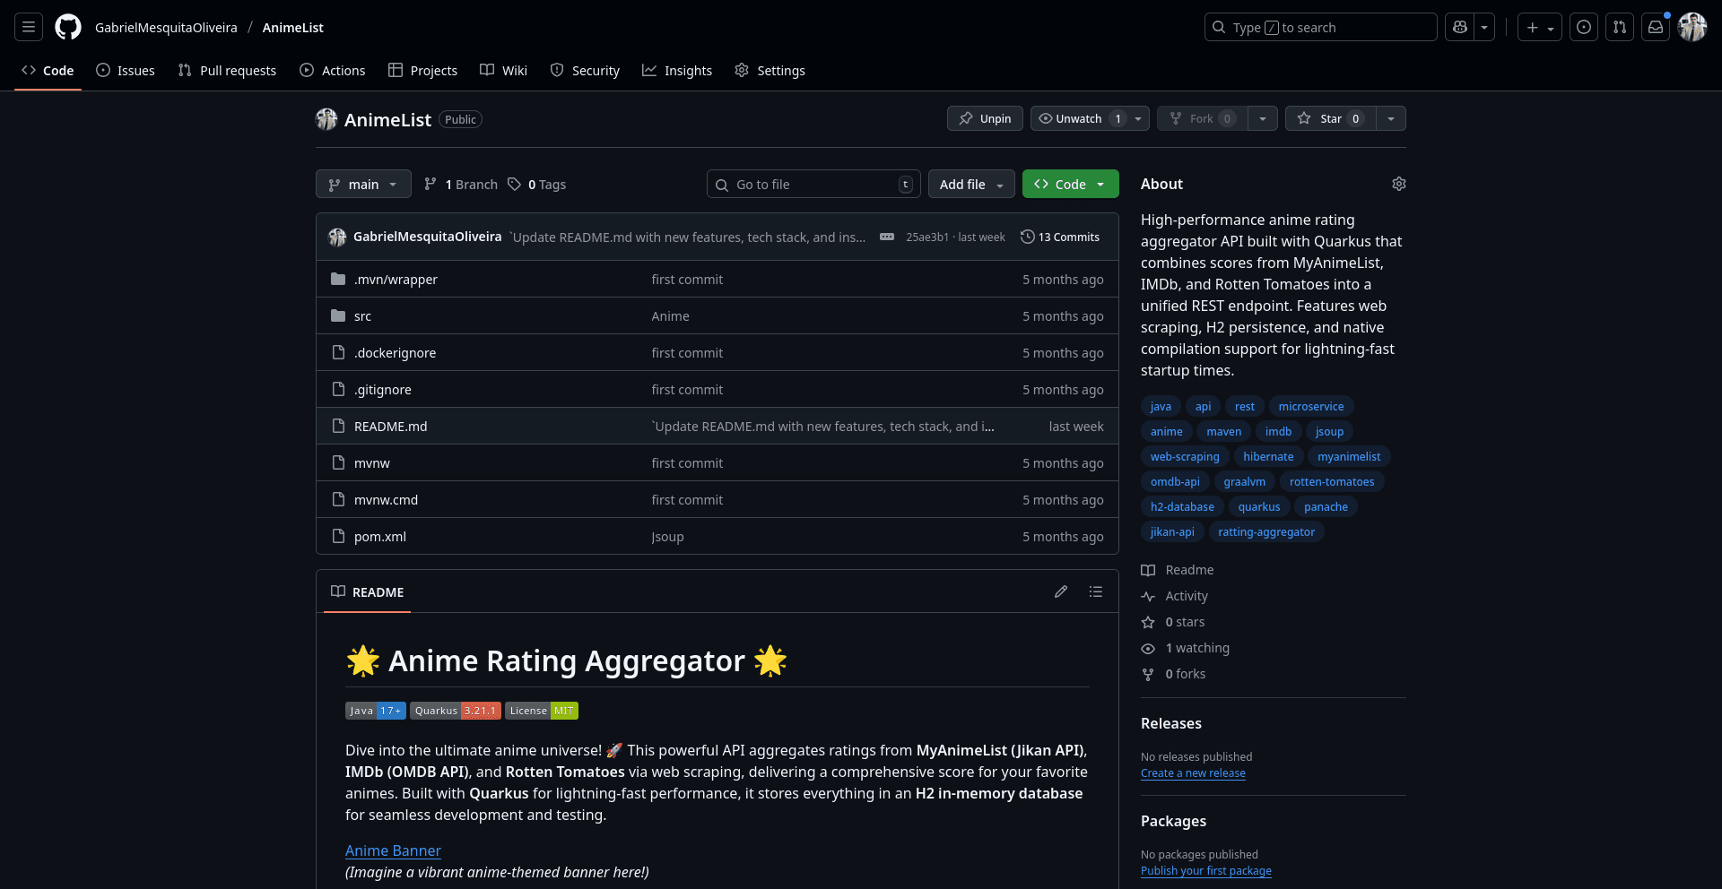The height and width of the screenshot is (889, 1722).
Task: Click the web-scraping topic tag
Action: [1185, 457]
